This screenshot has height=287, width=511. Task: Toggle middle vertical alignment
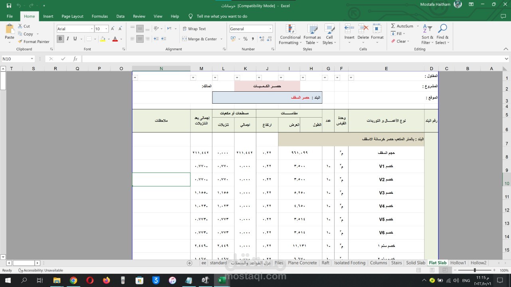click(140, 29)
